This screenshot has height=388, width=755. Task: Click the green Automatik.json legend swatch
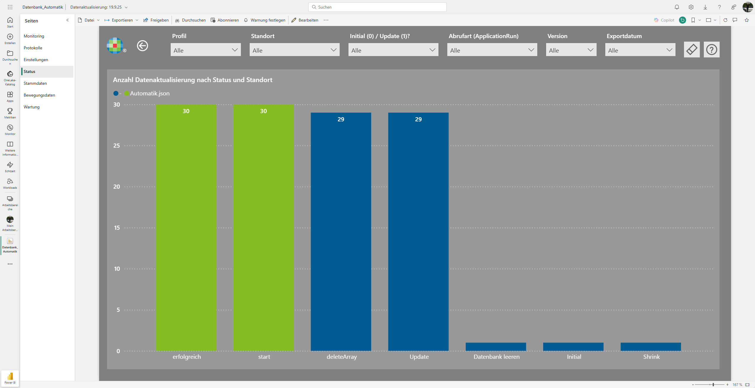[x=127, y=93]
